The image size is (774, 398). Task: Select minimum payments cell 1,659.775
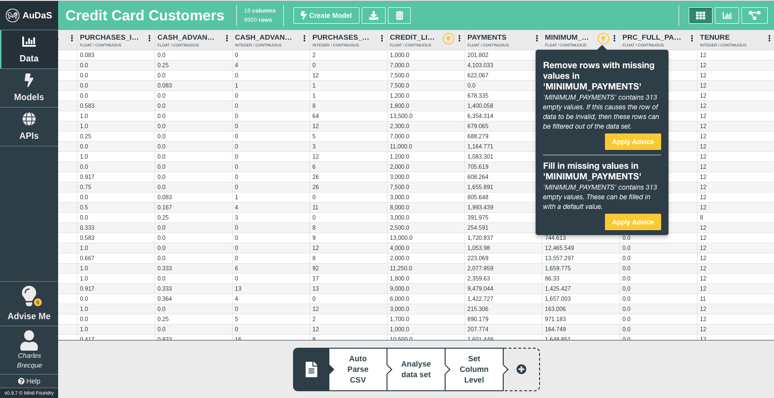[x=581, y=268]
